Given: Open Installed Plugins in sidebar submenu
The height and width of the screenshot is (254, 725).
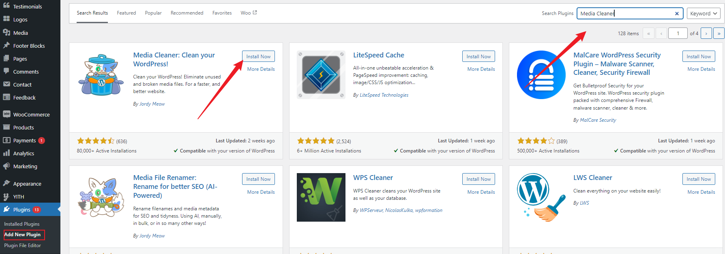Looking at the screenshot, I should (22, 224).
